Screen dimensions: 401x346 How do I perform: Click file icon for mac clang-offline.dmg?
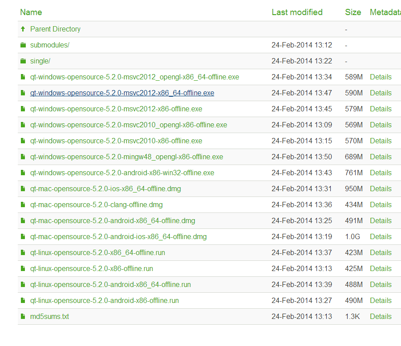coord(23,204)
